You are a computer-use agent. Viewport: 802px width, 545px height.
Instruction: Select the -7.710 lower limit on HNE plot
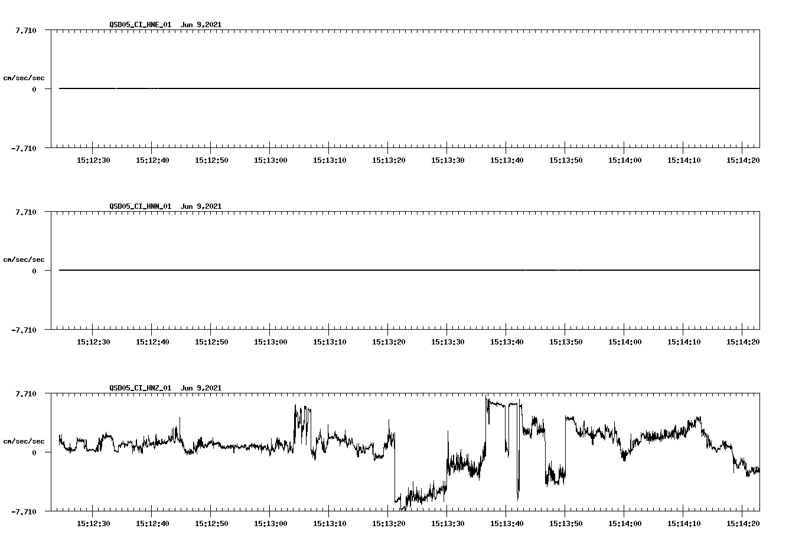point(24,148)
